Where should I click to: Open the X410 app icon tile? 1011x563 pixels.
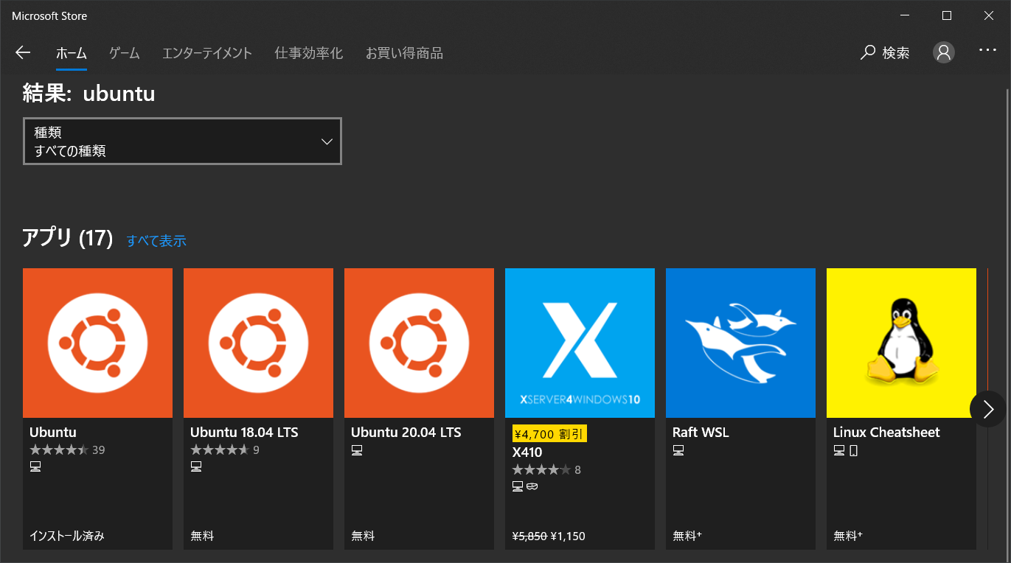click(580, 343)
